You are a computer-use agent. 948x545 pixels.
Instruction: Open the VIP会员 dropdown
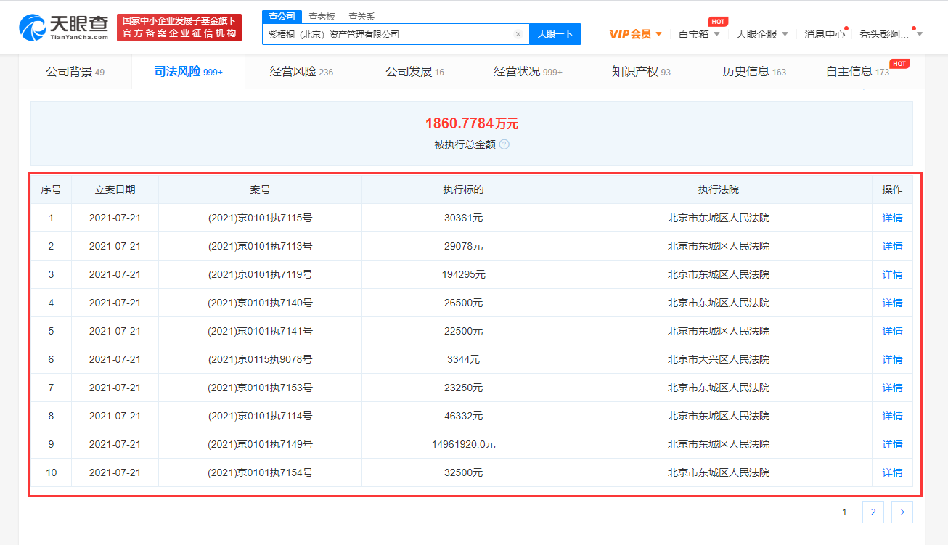635,34
